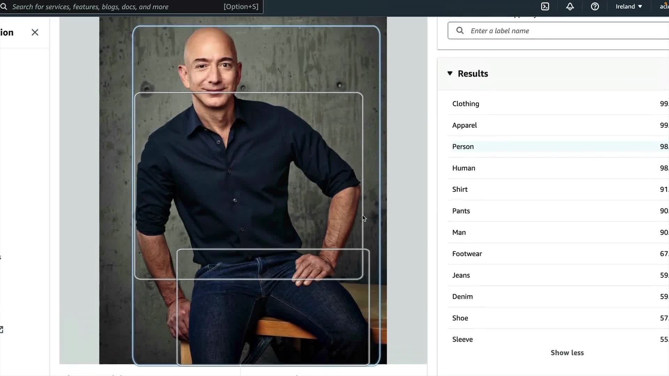
Task: Select the Clothing label result
Action: click(x=466, y=104)
